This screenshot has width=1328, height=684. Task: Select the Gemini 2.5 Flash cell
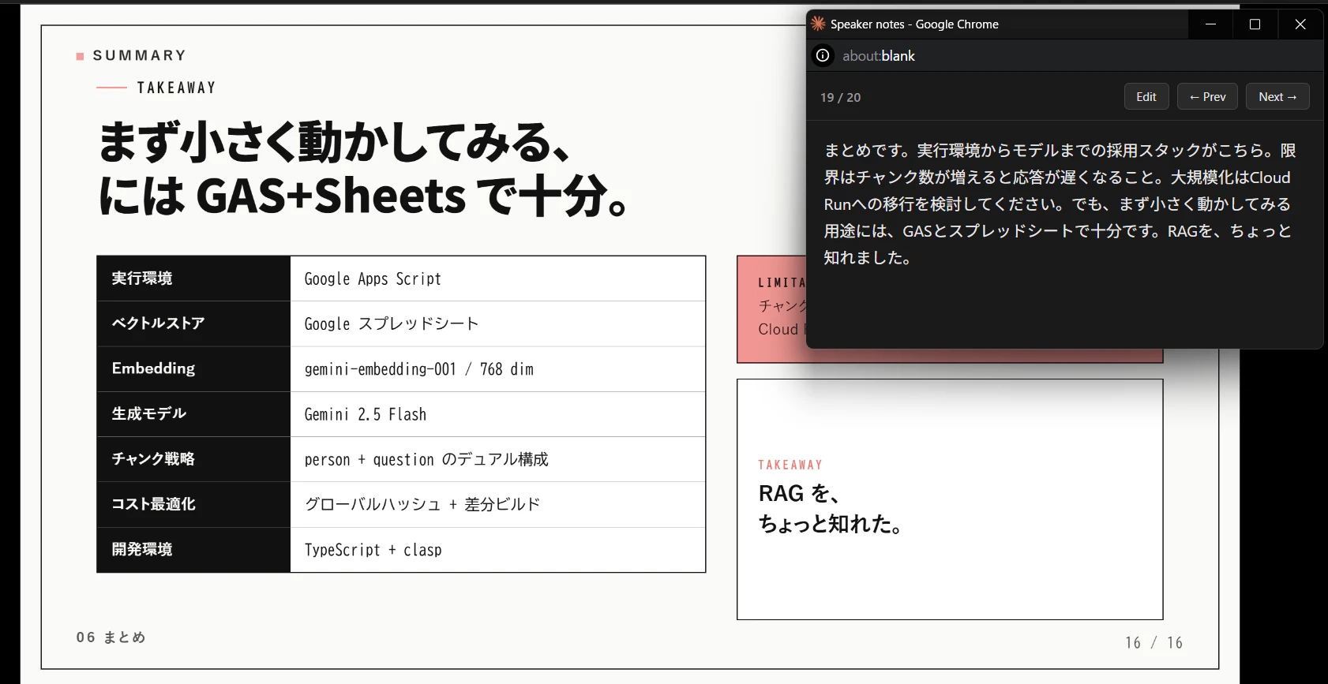coord(497,413)
